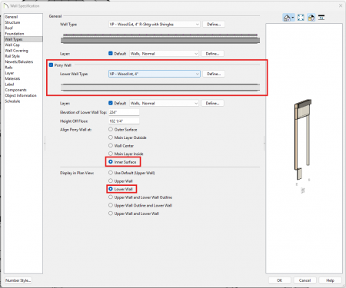Image resolution: width=346 pixels, height=288 pixels.
Task: Click Define button beside the lower Layer dropdown
Action: (x=212, y=103)
